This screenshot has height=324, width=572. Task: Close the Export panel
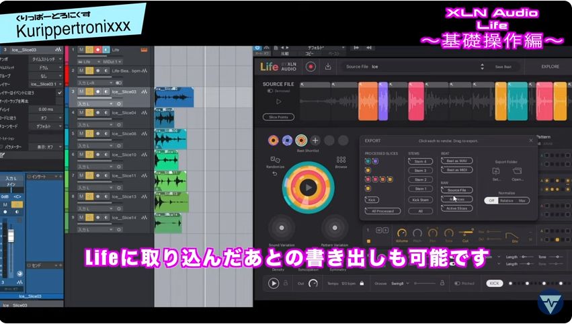click(x=531, y=140)
